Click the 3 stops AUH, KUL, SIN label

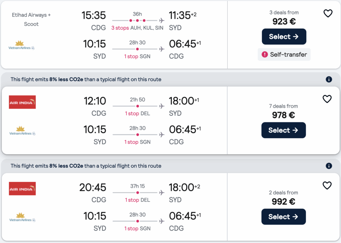point(137,28)
